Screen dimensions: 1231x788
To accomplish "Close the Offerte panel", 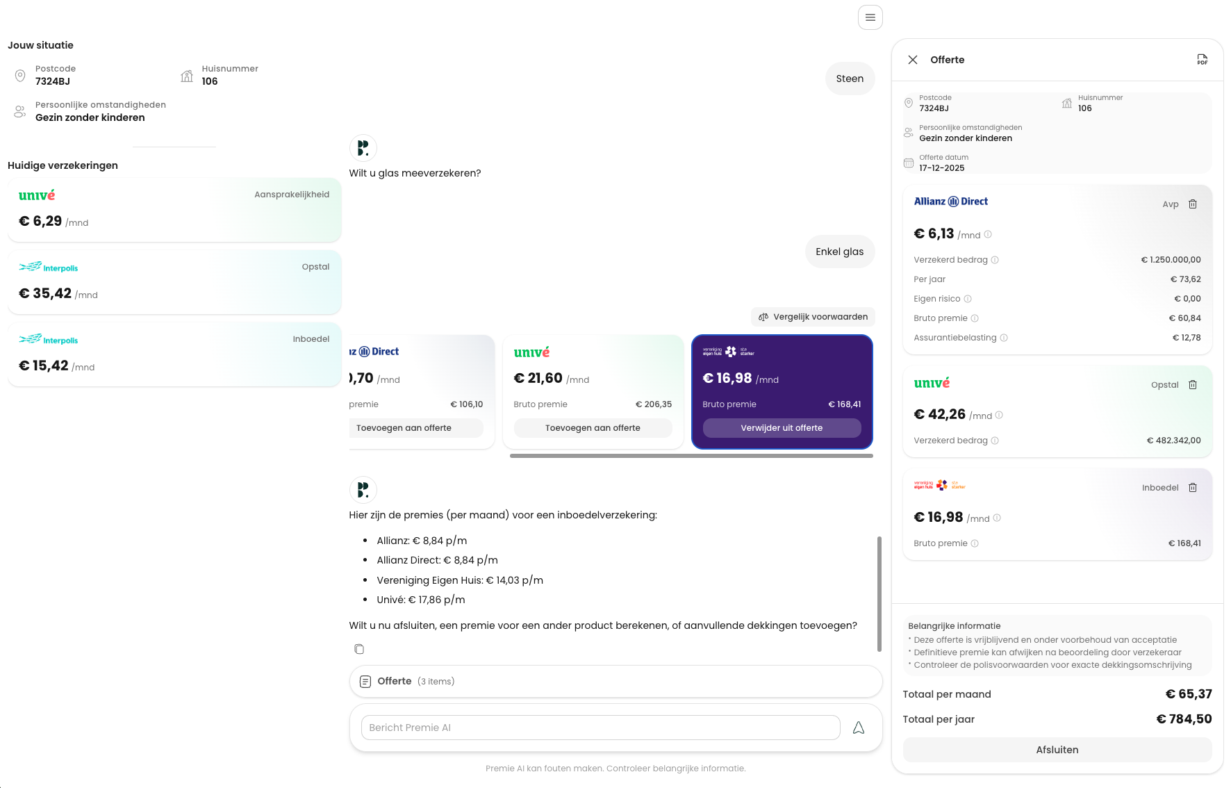I will coord(913,60).
